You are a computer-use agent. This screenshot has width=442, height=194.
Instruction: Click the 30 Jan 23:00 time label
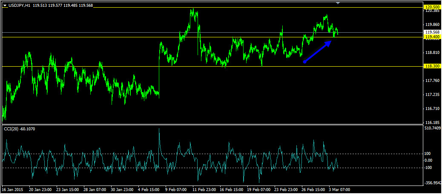coord(122,189)
